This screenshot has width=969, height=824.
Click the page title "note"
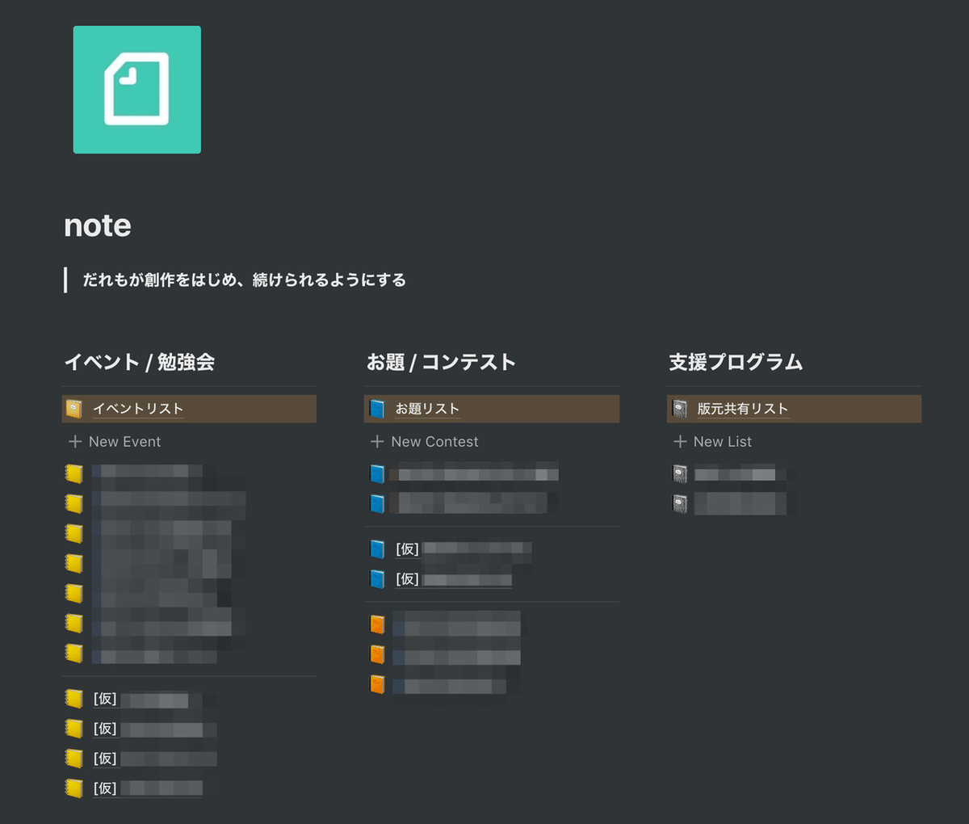pos(98,225)
